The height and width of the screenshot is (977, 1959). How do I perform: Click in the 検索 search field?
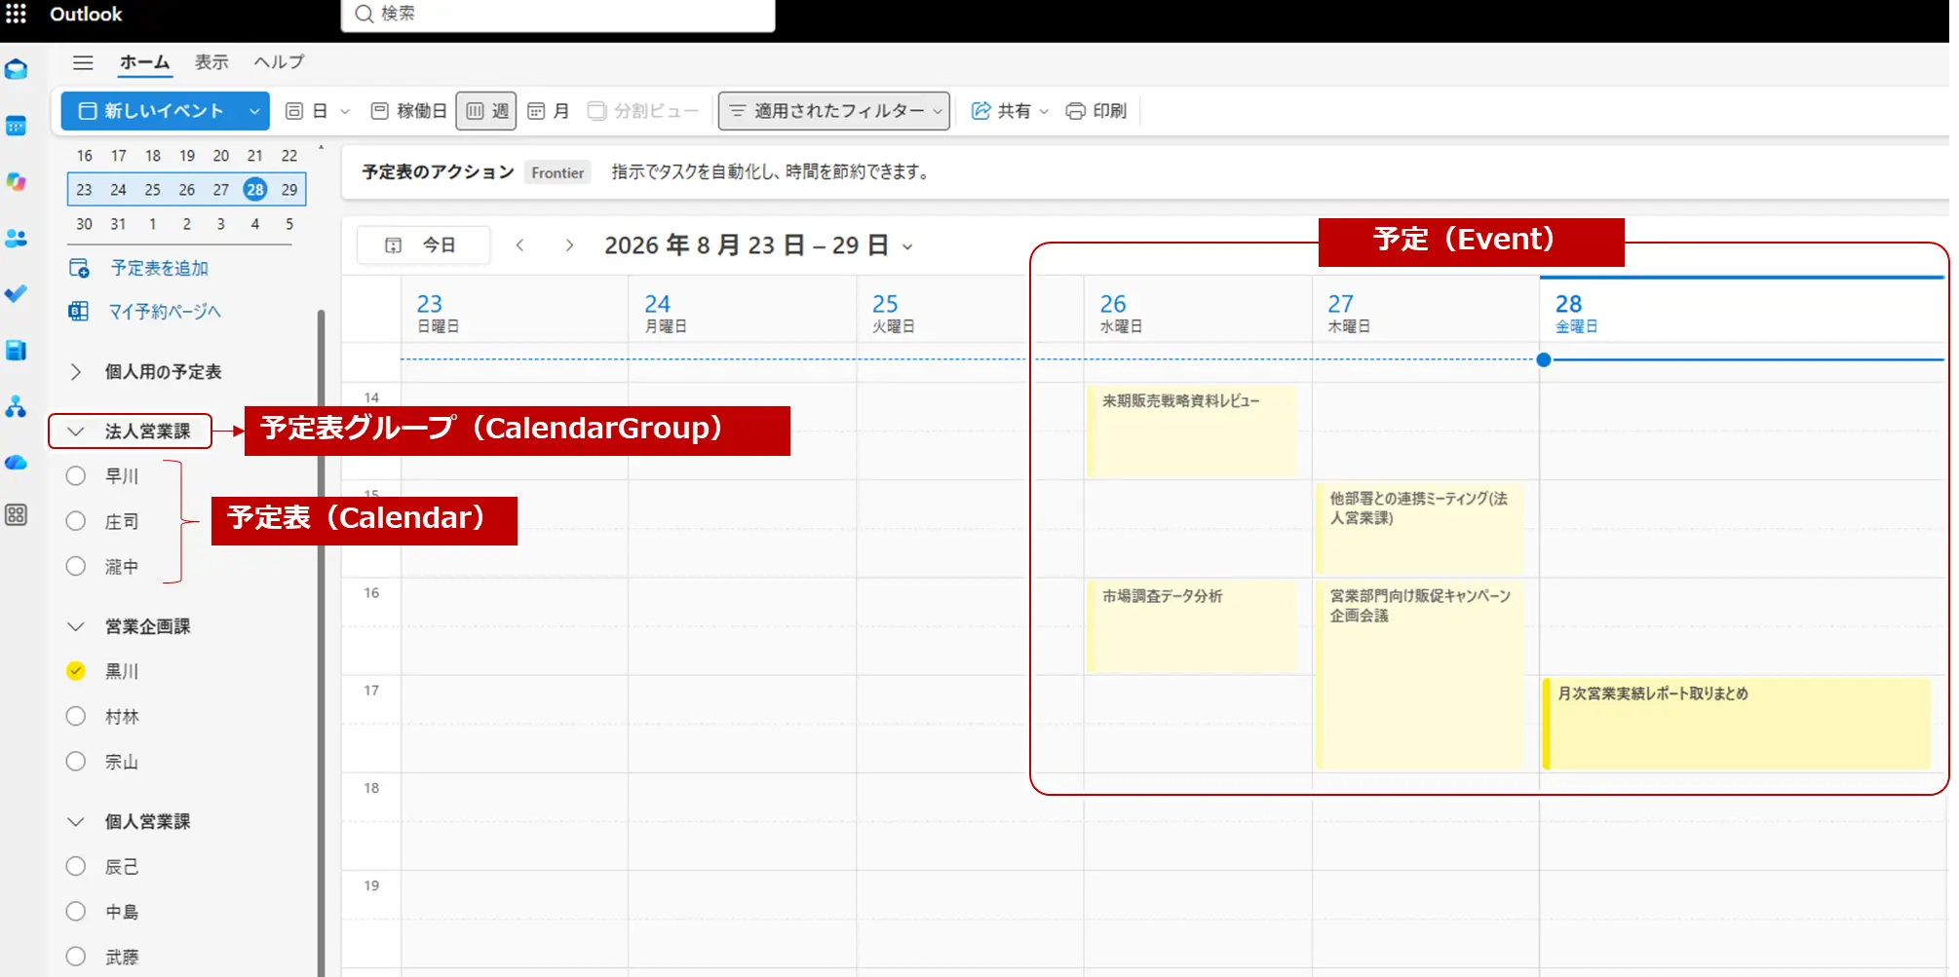click(557, 14)
